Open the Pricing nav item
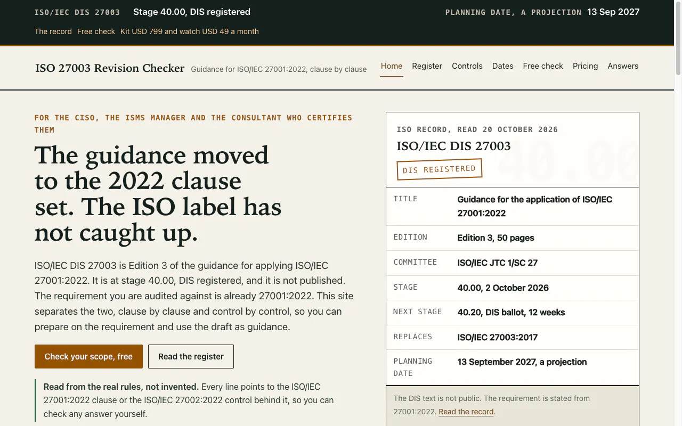This screenshot has width=682, height=426. pyautogui.click(x=585, y=66)
